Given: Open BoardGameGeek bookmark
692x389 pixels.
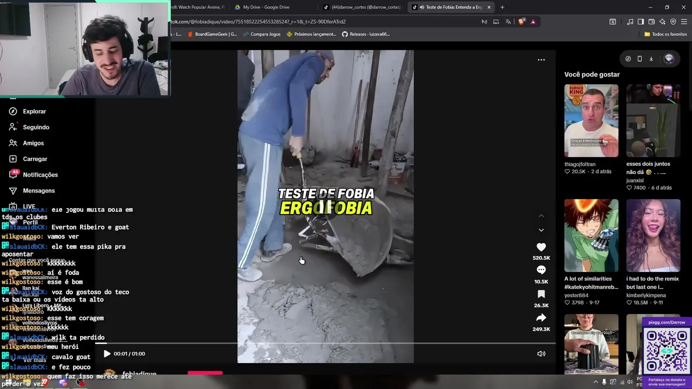Looking at the screenshot, I should [212, 34].
